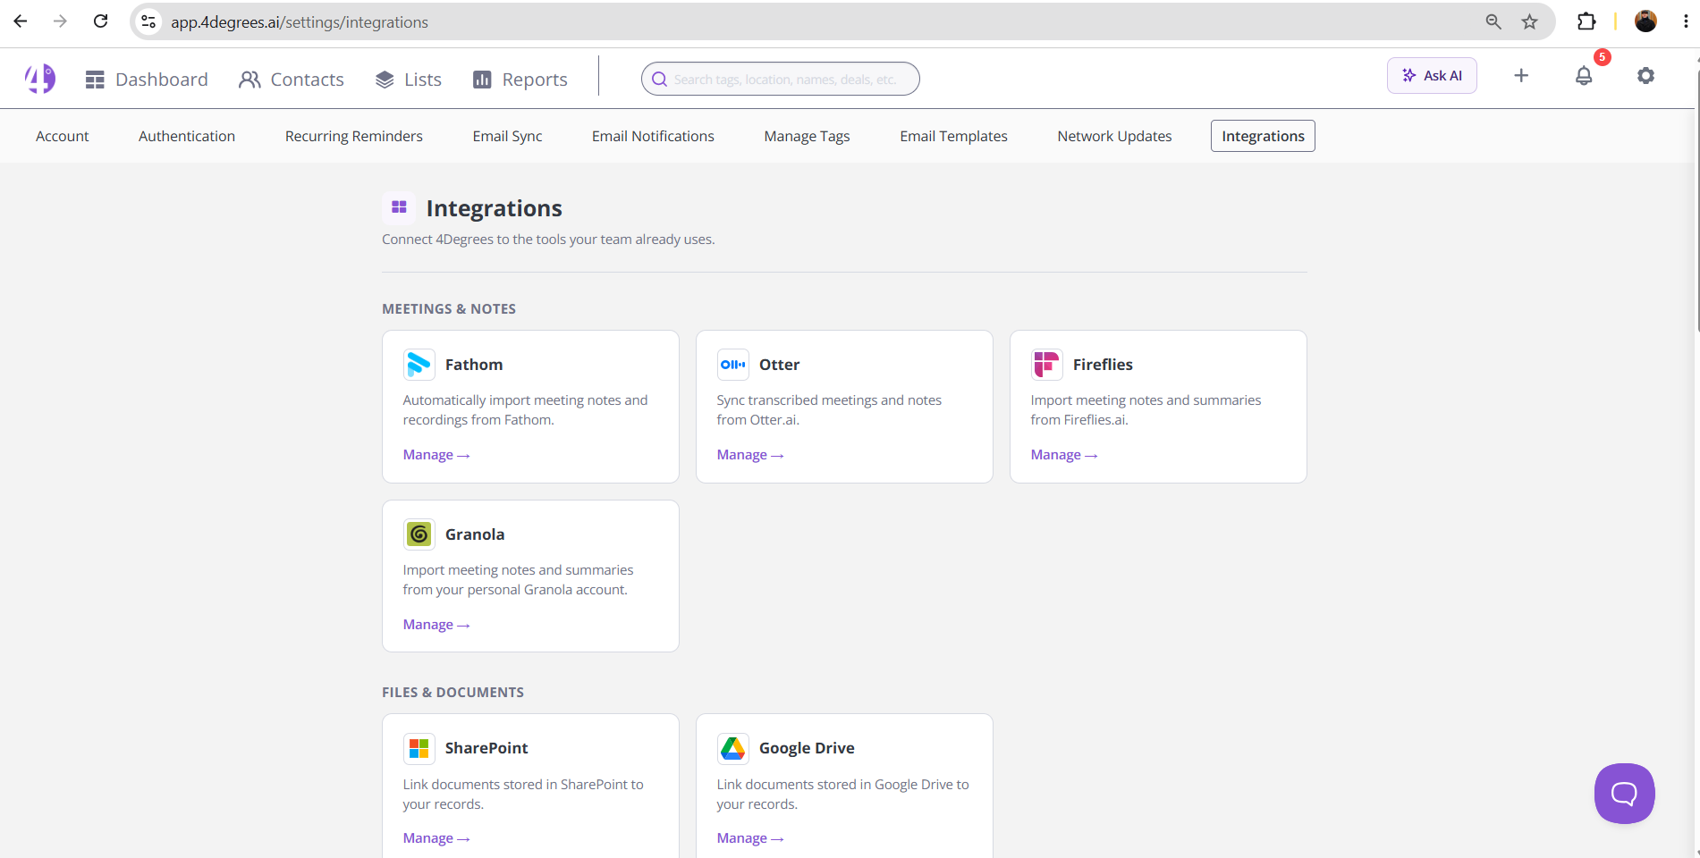Switch to the Email Notifications tab
The height and width of the screenshot is (858, 1700).
pyautogui.click(x=653, y=136)
